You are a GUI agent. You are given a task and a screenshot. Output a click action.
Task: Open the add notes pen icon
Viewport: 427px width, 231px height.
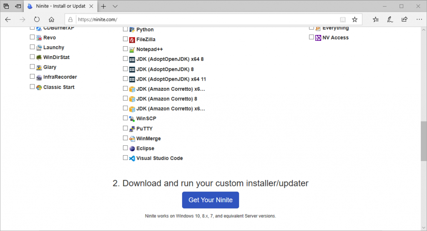(x=390, y=19)
